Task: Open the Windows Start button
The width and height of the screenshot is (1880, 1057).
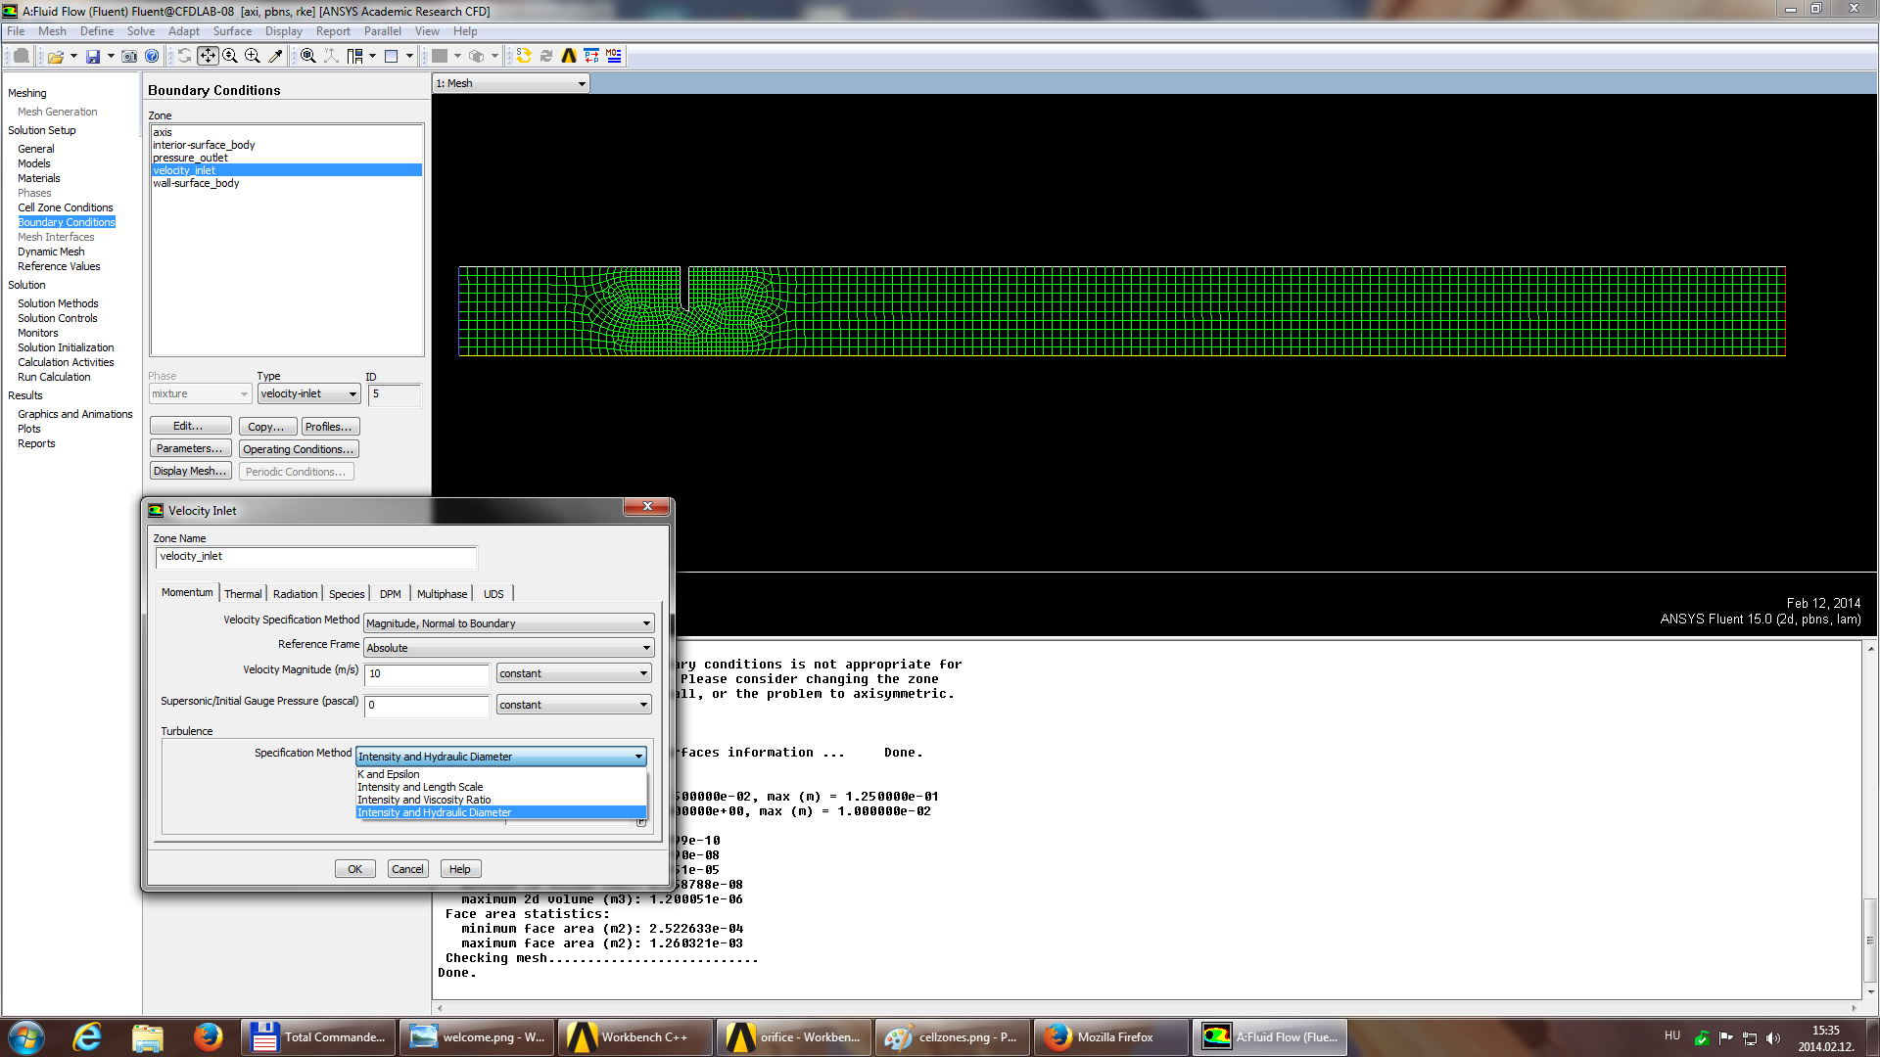Action: [26, 1037]
